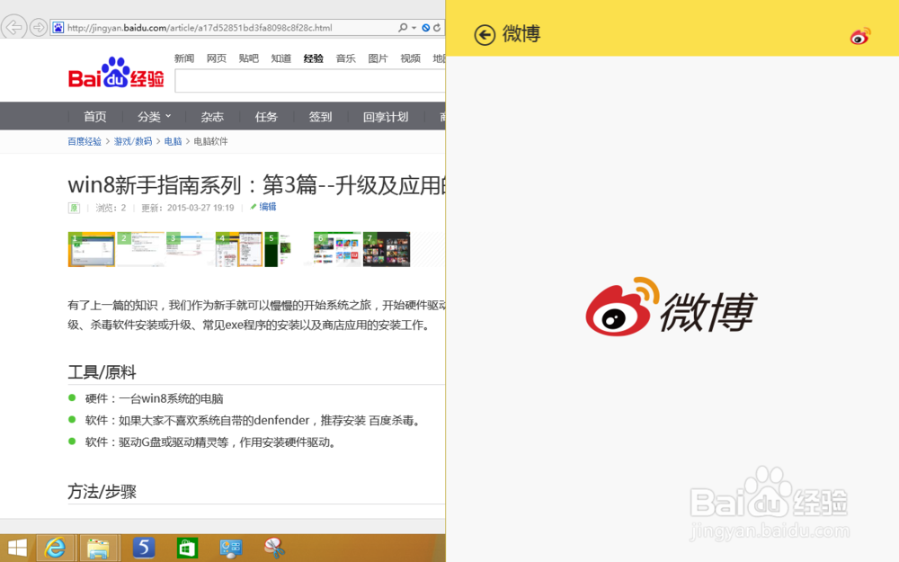Image resolution: width=899 pixels, height=562 pixels.
Task: Click the refresh page icon
Action: coord(437,28)
